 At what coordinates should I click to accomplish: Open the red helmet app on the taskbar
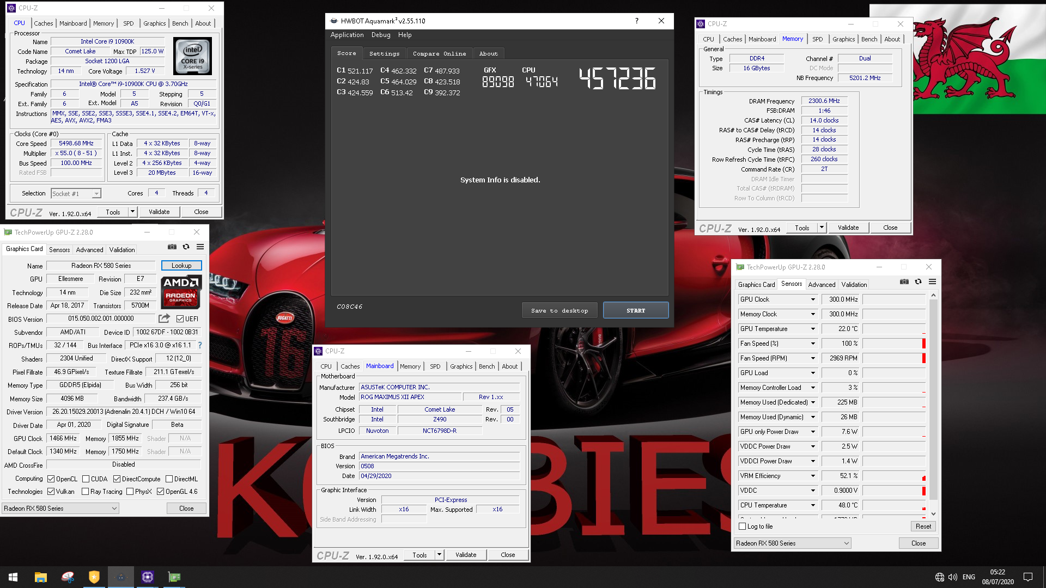(68, 577)
